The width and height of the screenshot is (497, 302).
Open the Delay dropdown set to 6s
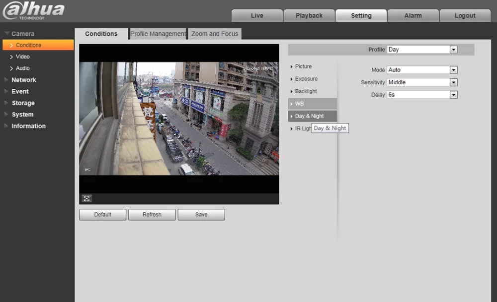[422, 95]
